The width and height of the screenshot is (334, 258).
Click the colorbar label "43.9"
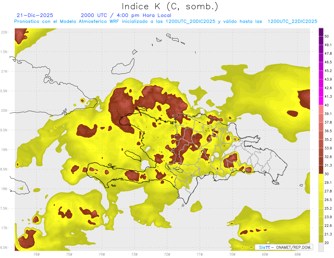(328, 79)
